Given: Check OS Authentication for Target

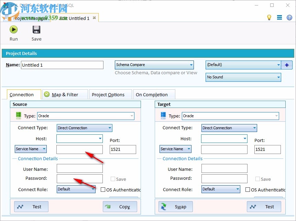Looking at the screenshot, I should click(x=248, y=189).
